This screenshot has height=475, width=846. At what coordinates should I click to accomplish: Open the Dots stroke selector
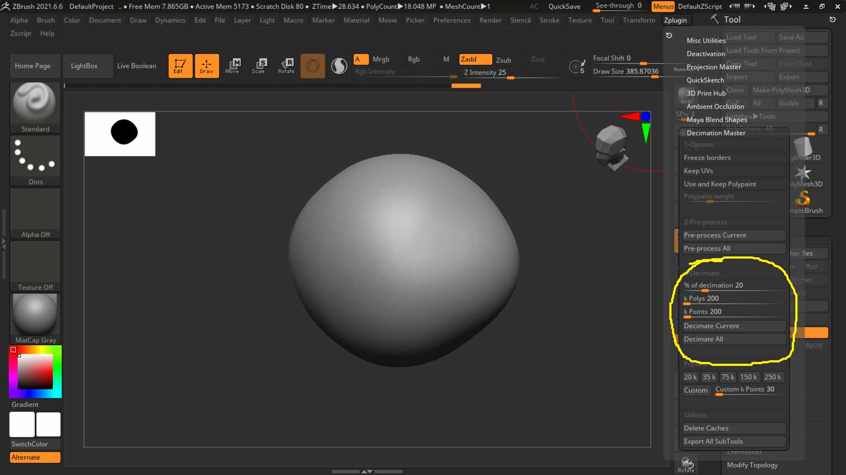click(x=35, y=161)
